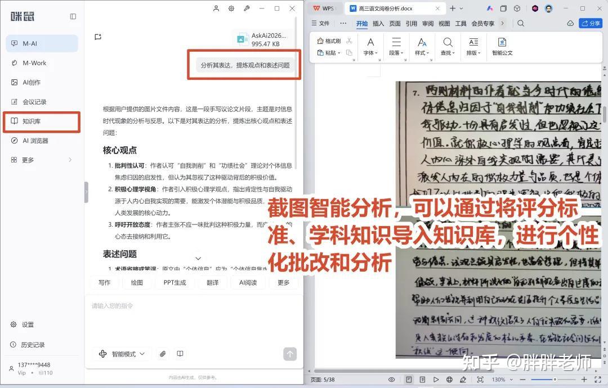Collapse the Mishu left sidebar panel
This screenshot has width=608, height=388.
pyautogui.click(x=73, y=16)
